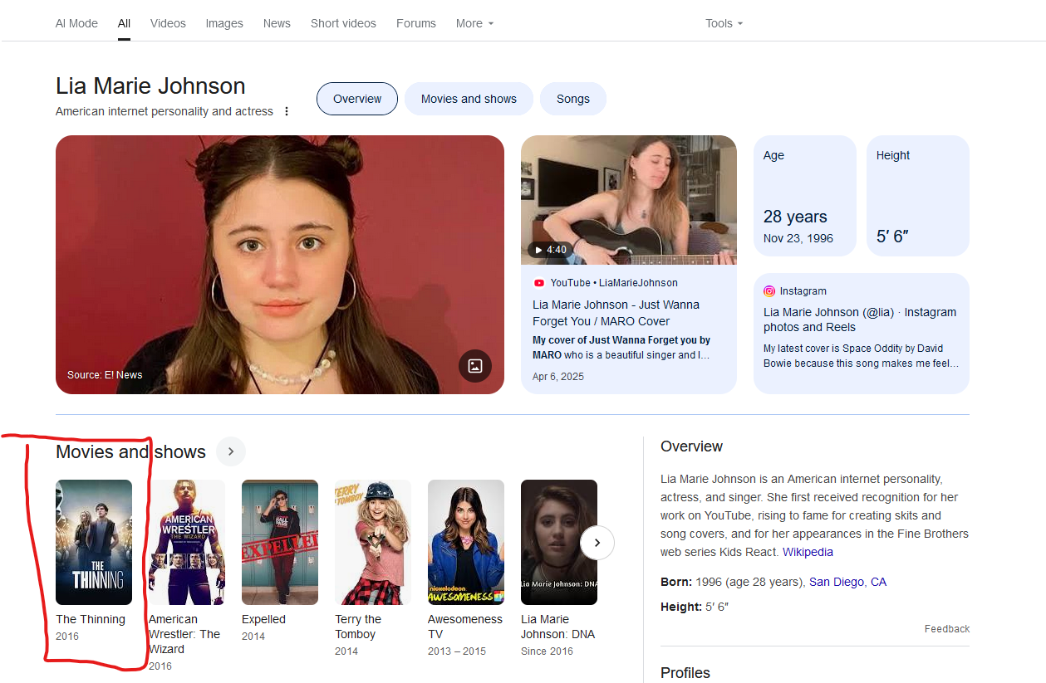
Task: Select the Overview chip
Action: tap(357, 99)
